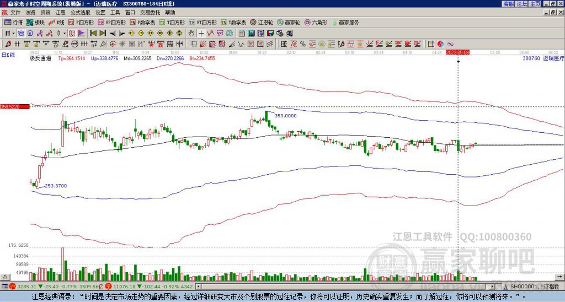This screenshot has width=565, height=302.
Task: Jump to first bar with skip-start icon
Action: point(93,34)
